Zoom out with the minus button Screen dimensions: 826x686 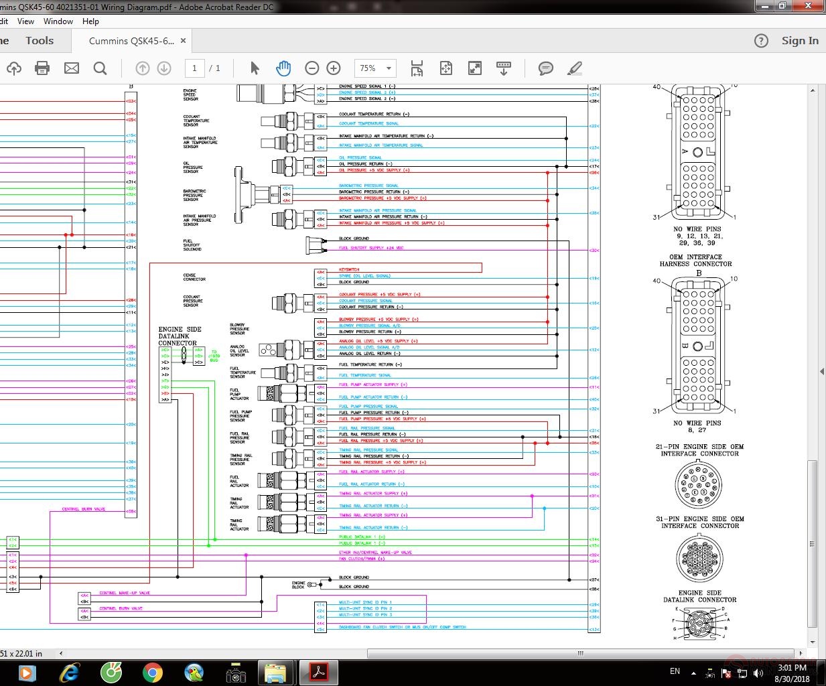312,68
